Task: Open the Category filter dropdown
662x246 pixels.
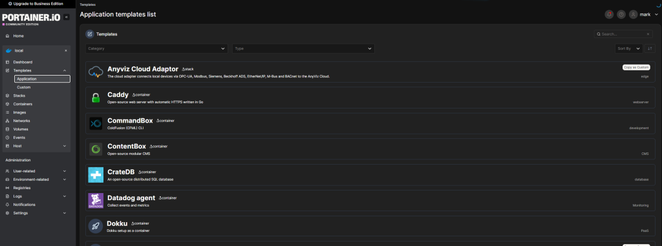Action: (x=156, y=48)
